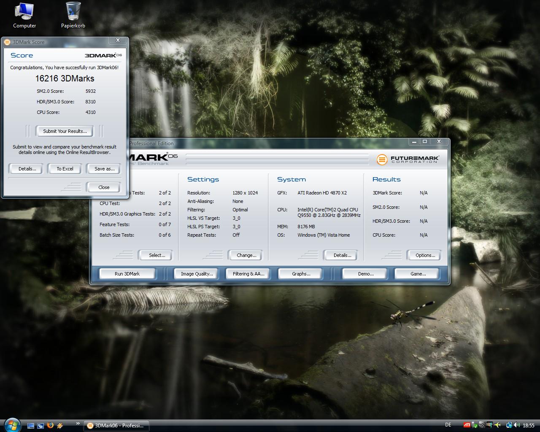The image size is (540, 432).
Task: Click the ATI Catalyst tray icon
Action: [467, 425]
